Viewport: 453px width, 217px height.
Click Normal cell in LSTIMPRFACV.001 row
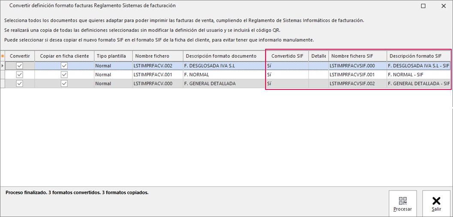(113, 75)
